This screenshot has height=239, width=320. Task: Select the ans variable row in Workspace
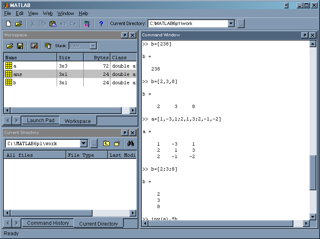(70, 74)
